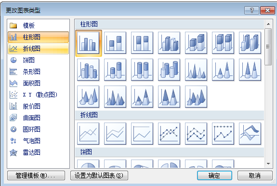Click the 管理模板 button
Image resolution: width=277 pixels, height=186 pixels.
[36, 175]
